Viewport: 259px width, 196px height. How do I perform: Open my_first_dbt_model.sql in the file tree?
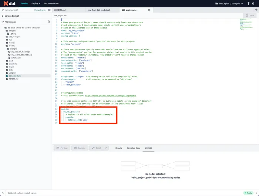[x=19, y=52]
